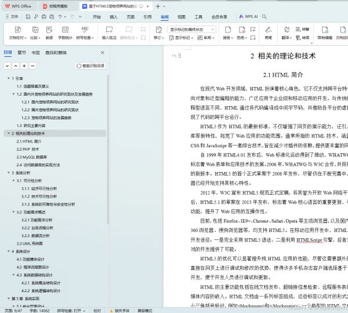This screenshot has width=348, height=313.
Task: Click the 字数统计 word count icon
Action: tap(66, 30)
